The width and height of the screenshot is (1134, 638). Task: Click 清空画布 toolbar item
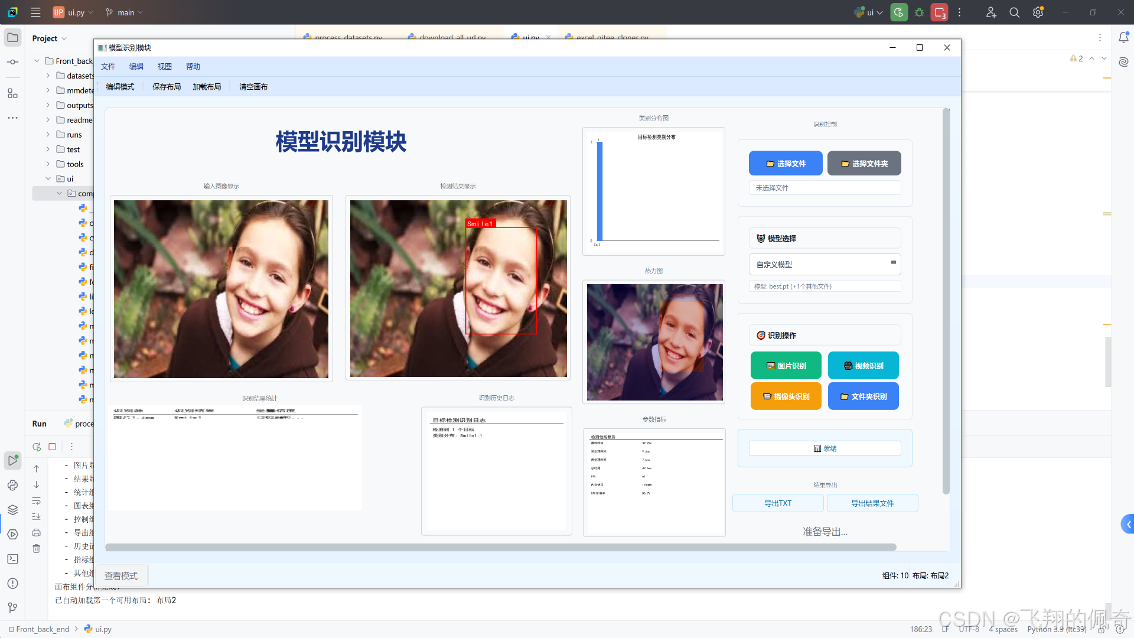pyautogui.click(x=253, y=86)
